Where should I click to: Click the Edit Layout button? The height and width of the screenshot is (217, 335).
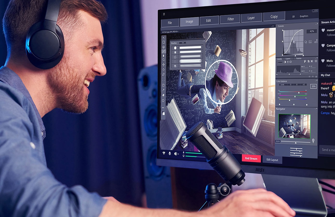(x=272, y=160)
